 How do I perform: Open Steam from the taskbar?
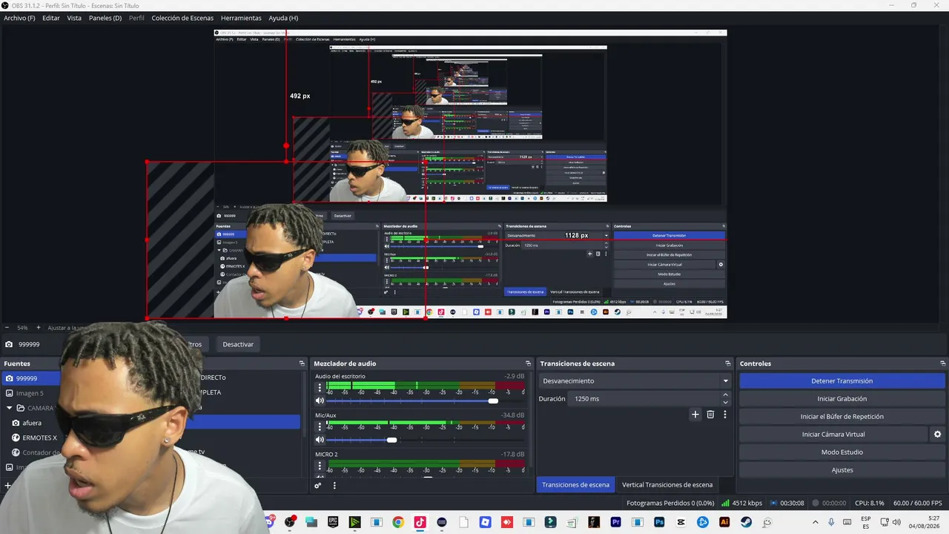(x=746, y=522)
